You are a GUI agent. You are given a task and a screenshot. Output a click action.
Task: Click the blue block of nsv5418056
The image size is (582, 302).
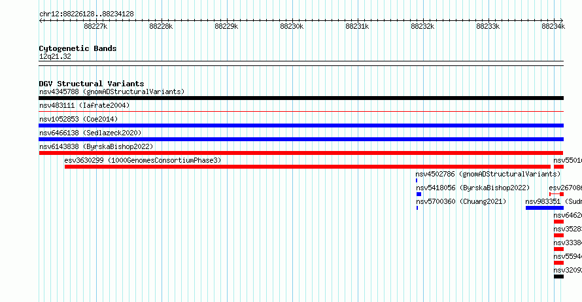(419, 194)
